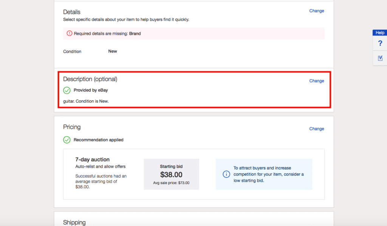Click Change link in the Details section
The height and width of the screenshot is (226, 387).
click(316, 11)
